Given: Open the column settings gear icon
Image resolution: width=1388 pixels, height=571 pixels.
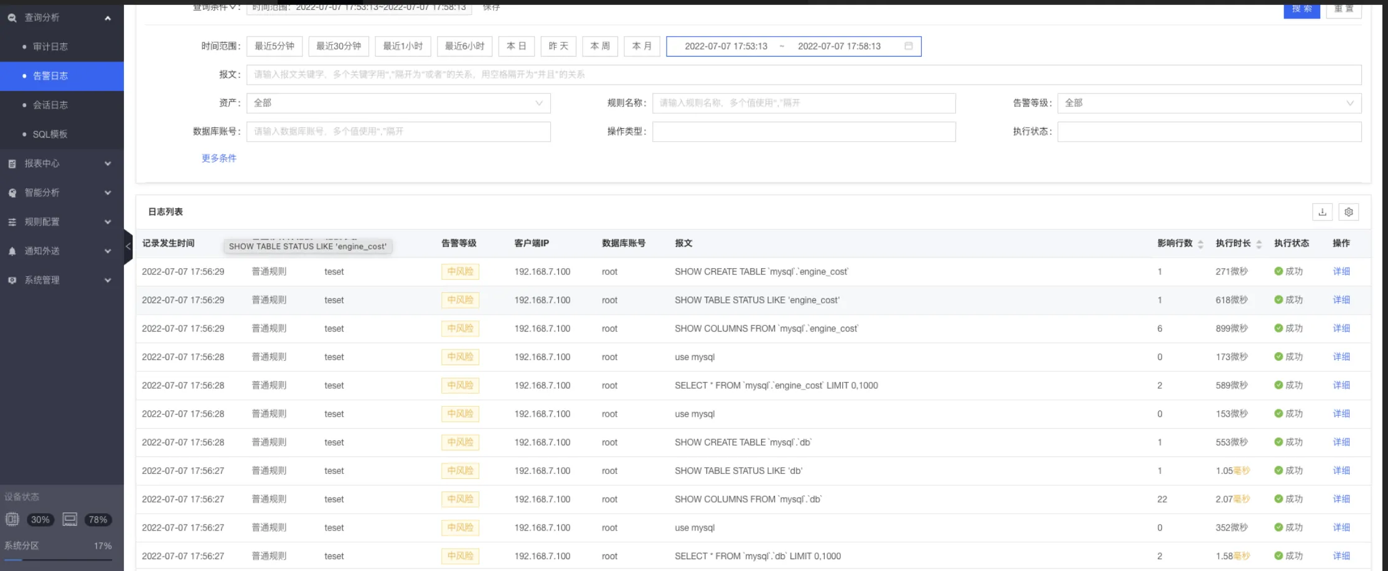Looking at the screenshot, I should point(1348,212).
